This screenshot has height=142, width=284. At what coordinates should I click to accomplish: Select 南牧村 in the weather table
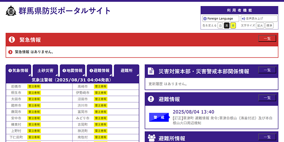pos(83,137)
